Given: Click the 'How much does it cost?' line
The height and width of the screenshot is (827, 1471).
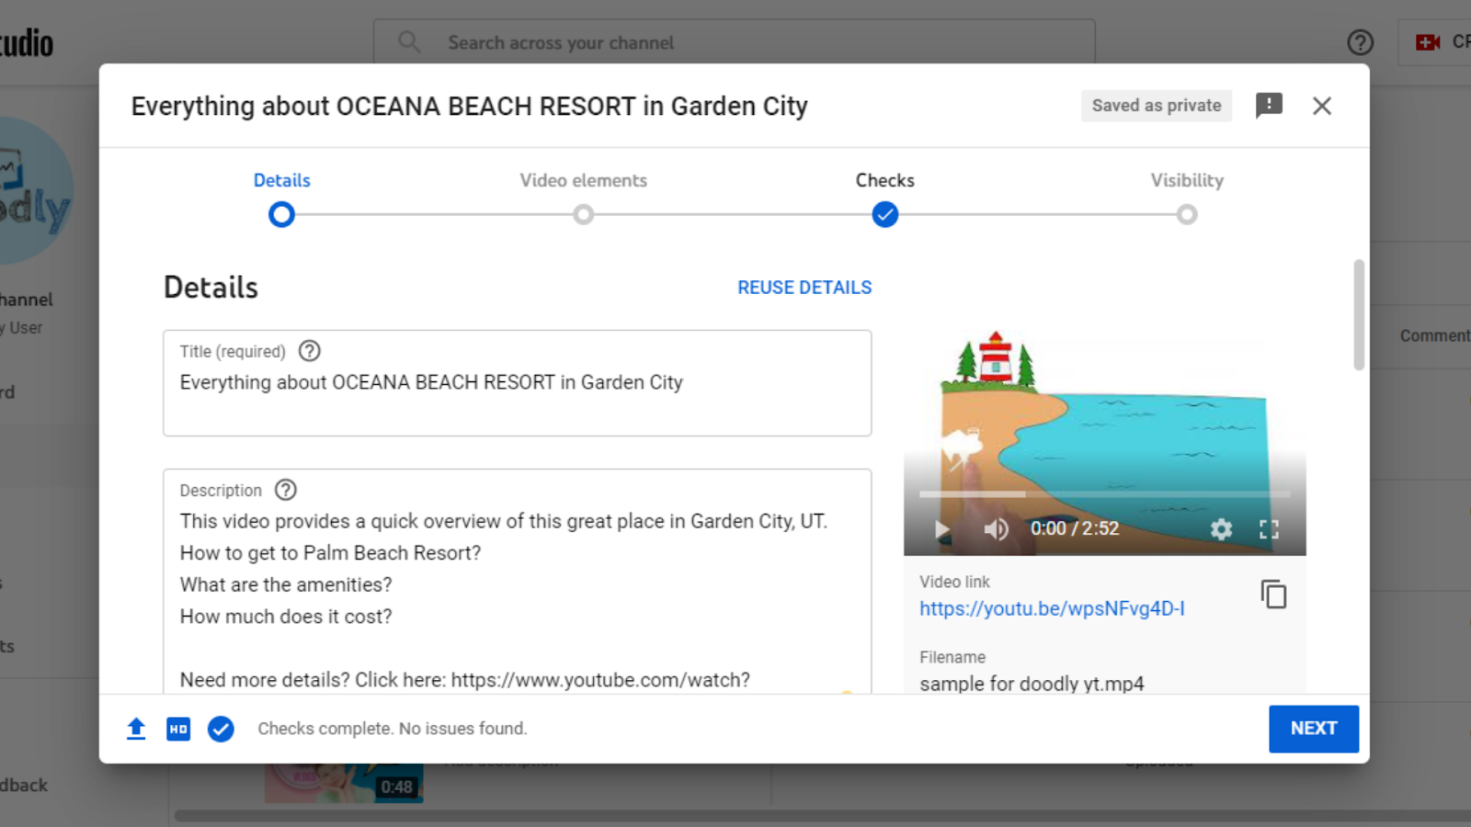Looking at the screenshot, I should coord(286,617).
